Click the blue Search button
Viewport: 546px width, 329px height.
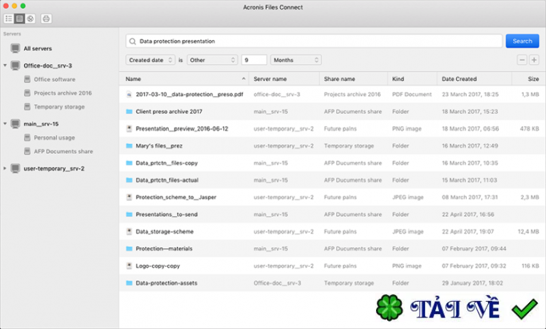pos(522,41)
